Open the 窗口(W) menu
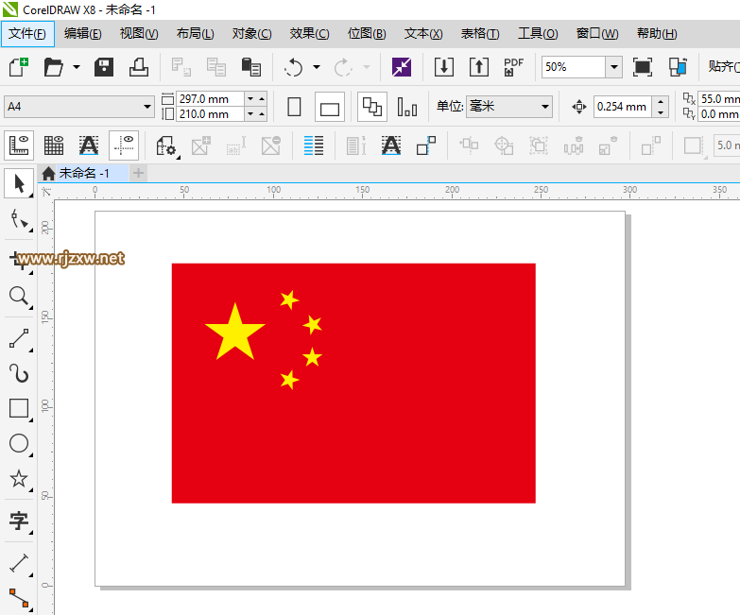740x615 pixels. (597, 33)
